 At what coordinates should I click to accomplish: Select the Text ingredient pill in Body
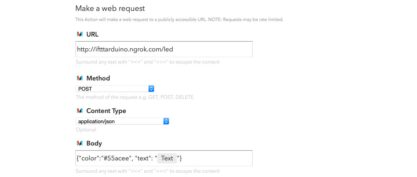click(167, 158)
